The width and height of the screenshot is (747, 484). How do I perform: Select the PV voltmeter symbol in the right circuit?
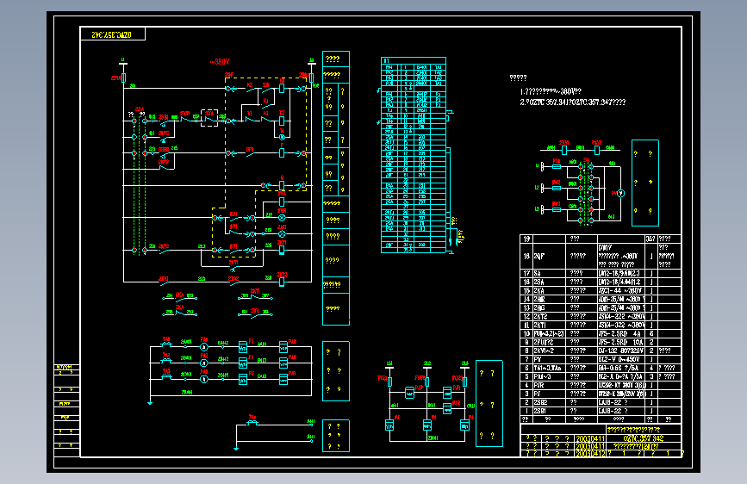pyautogui.click(x=620, y=194)
